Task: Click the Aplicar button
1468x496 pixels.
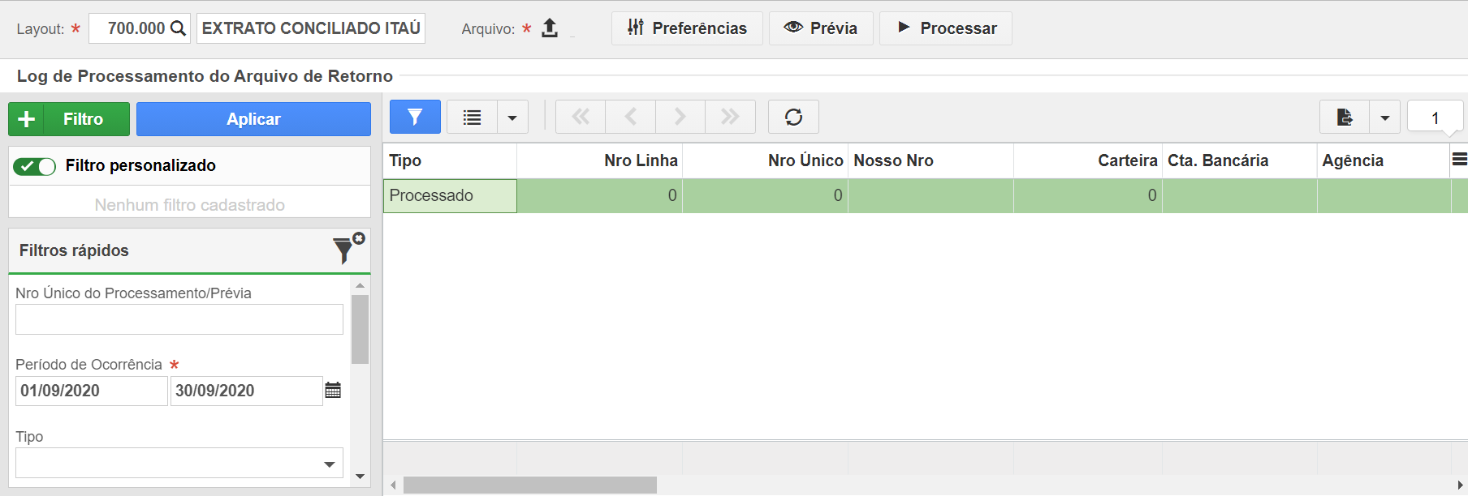Action: (x=253, y=119)
